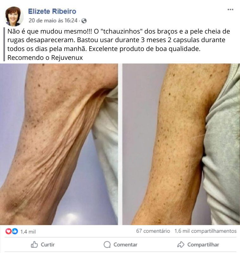
Task: Open the left wrinkled-arm photo
Action: click(59, 144)
